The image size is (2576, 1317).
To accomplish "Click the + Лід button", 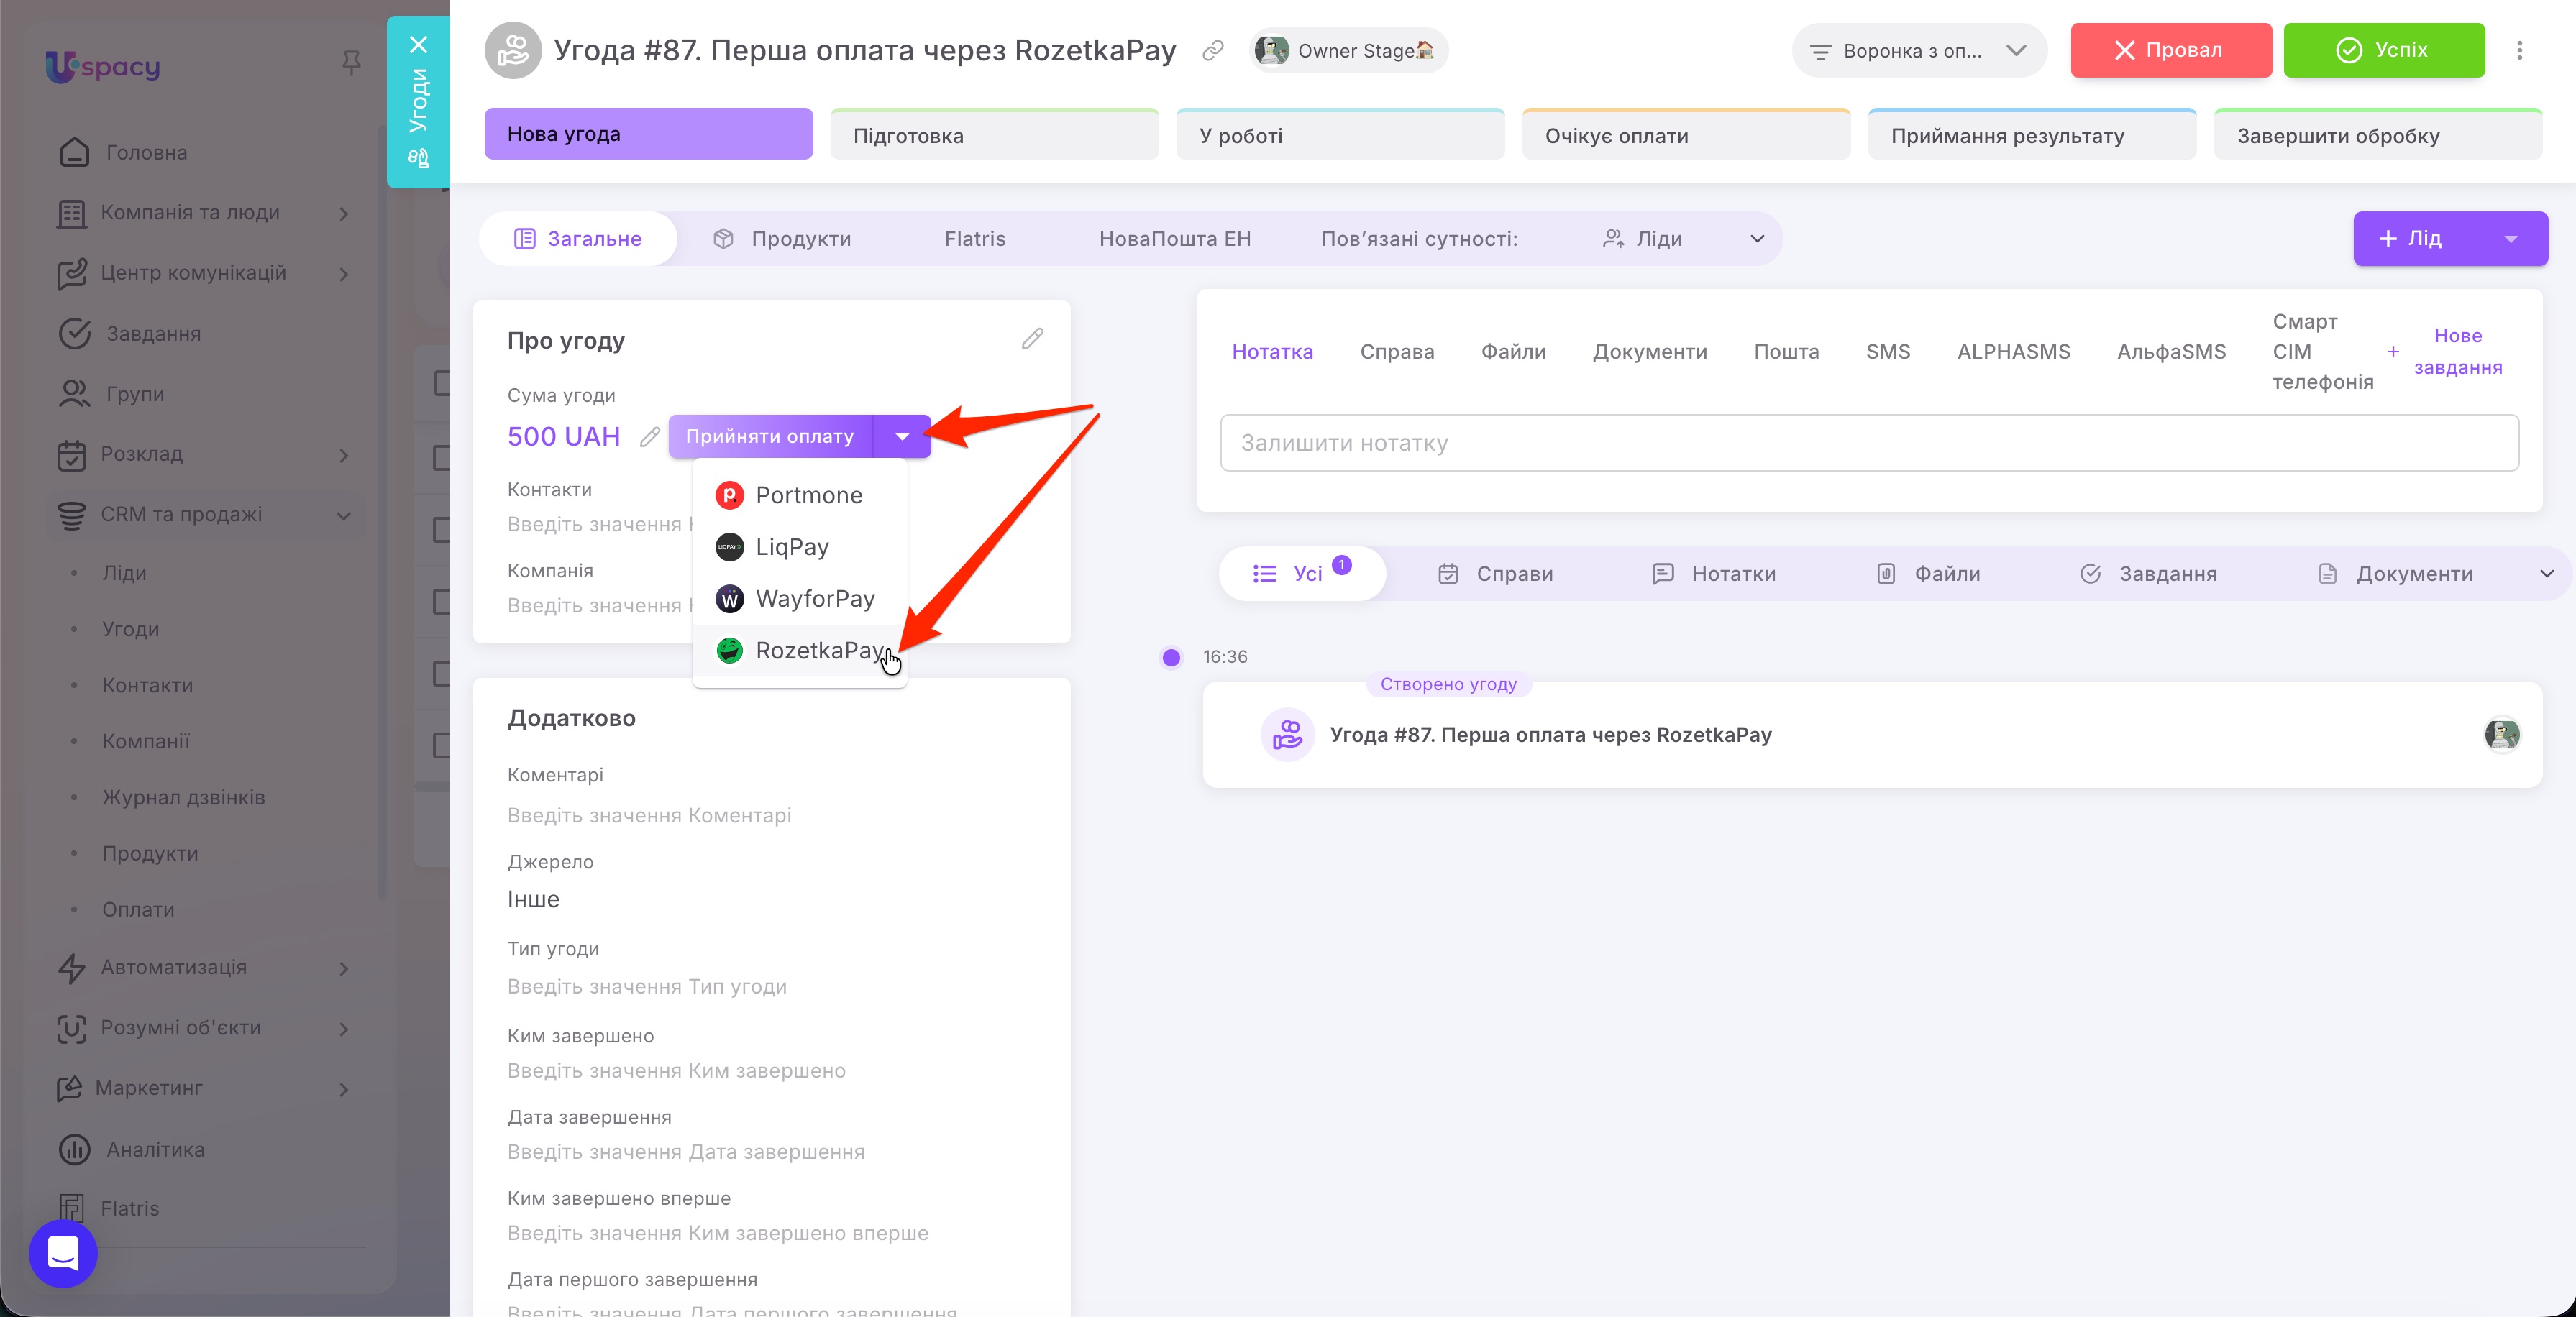I will pyautogui.click(x=2412, y=239).
